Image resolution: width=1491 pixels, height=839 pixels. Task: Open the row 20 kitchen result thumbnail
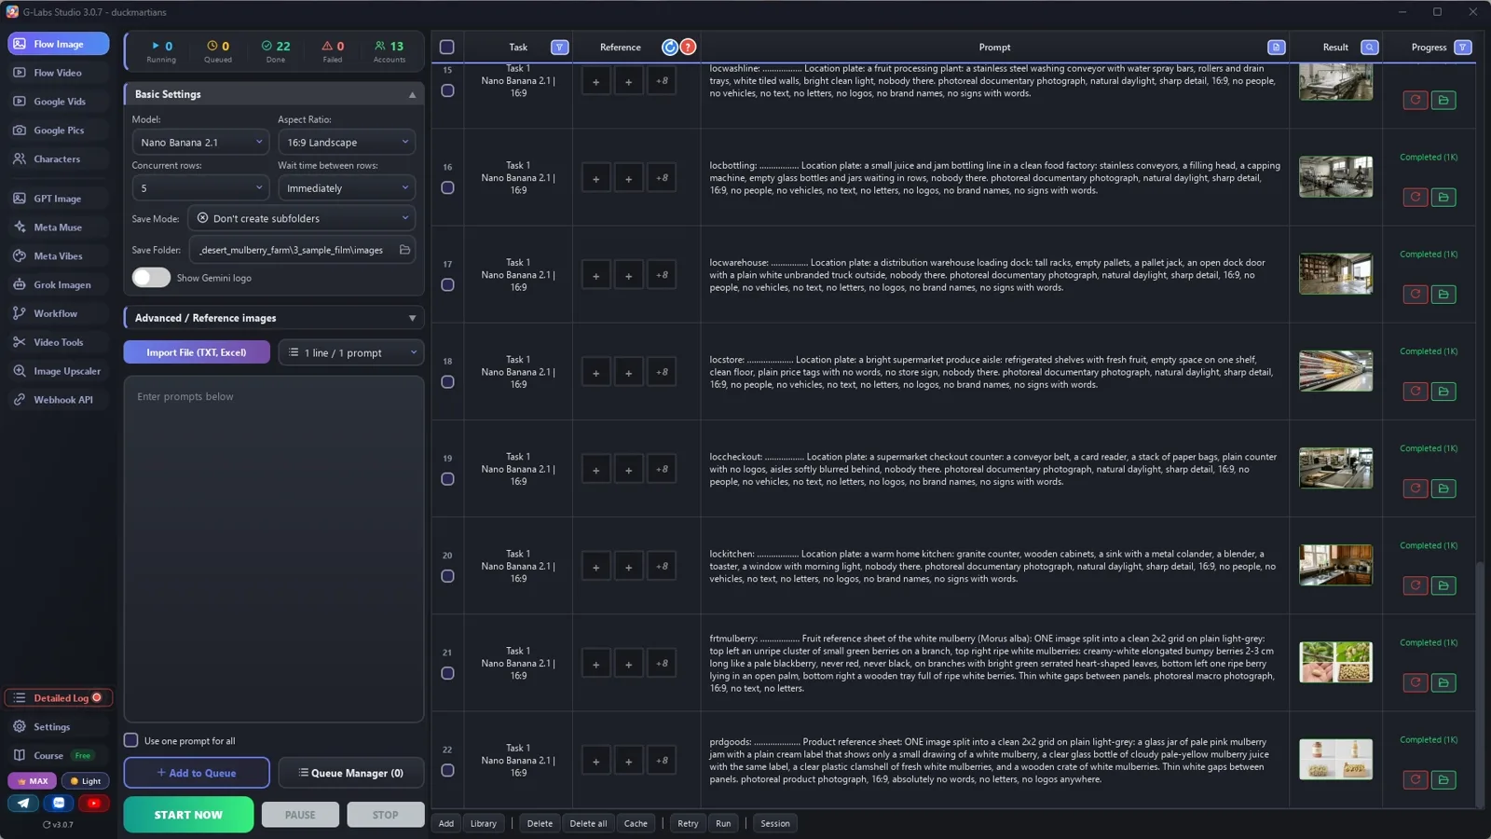1335,565
